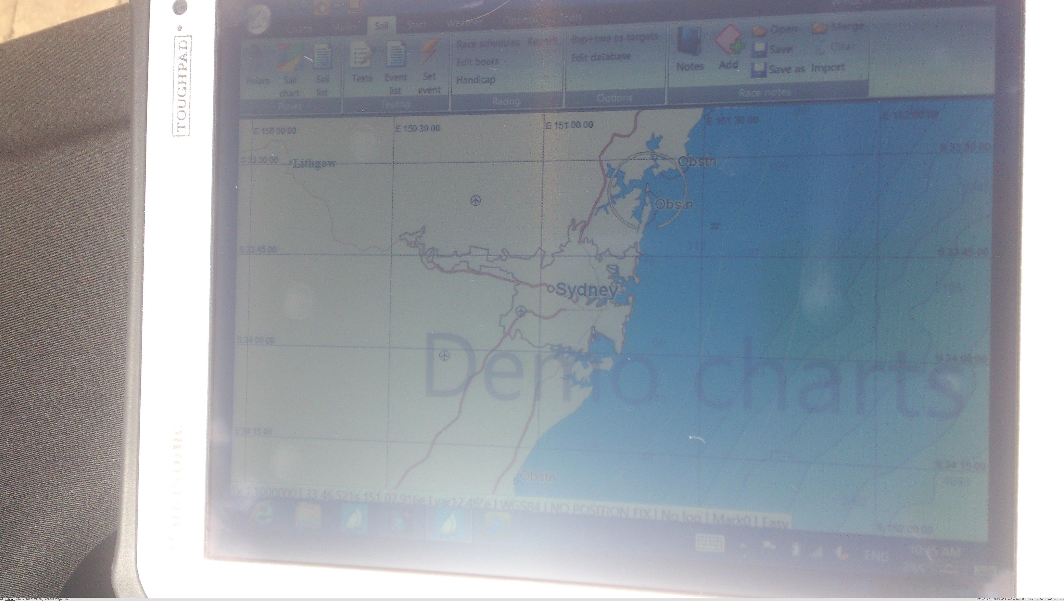
Task: Click the airport symbol just south of Sydney
Action: click(521, 311)
